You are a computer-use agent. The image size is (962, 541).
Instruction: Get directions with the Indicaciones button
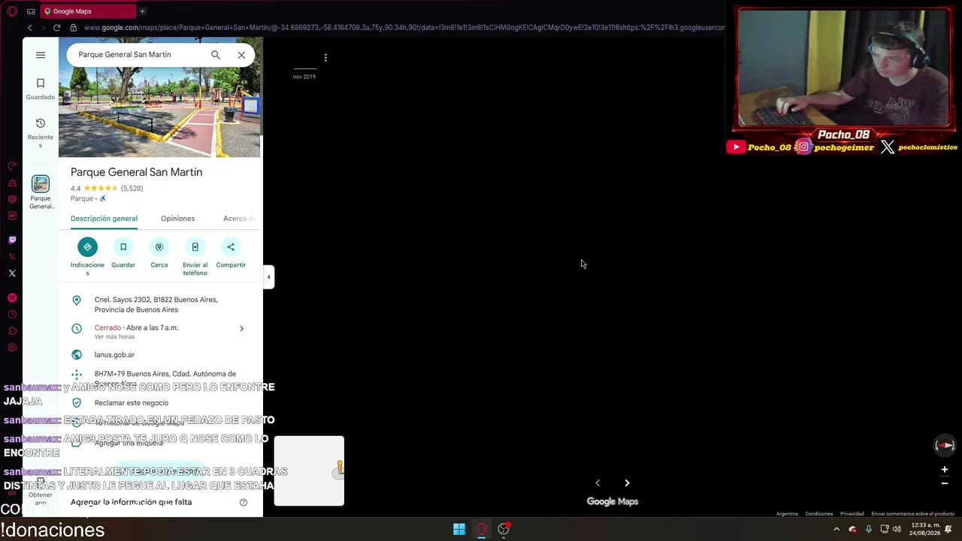87,256
